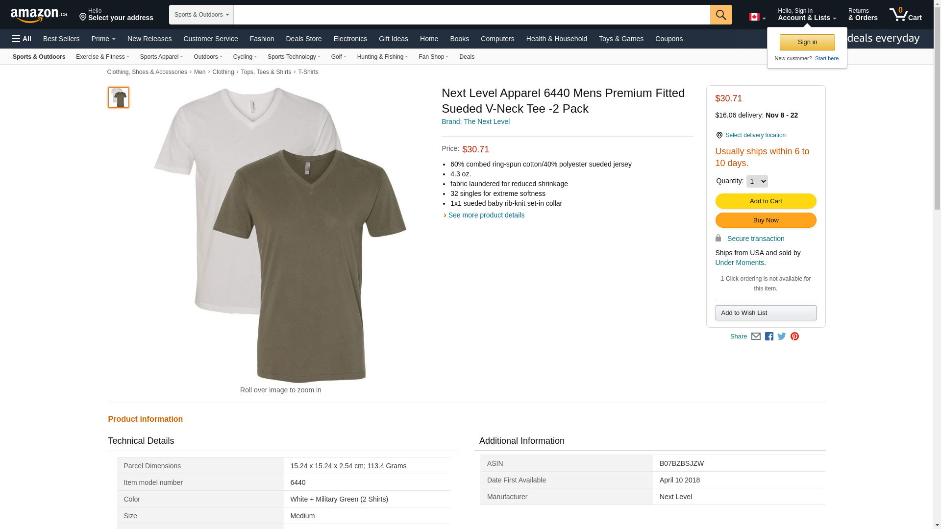
Task: Go to Best Sellers
Action: [61, 39]
